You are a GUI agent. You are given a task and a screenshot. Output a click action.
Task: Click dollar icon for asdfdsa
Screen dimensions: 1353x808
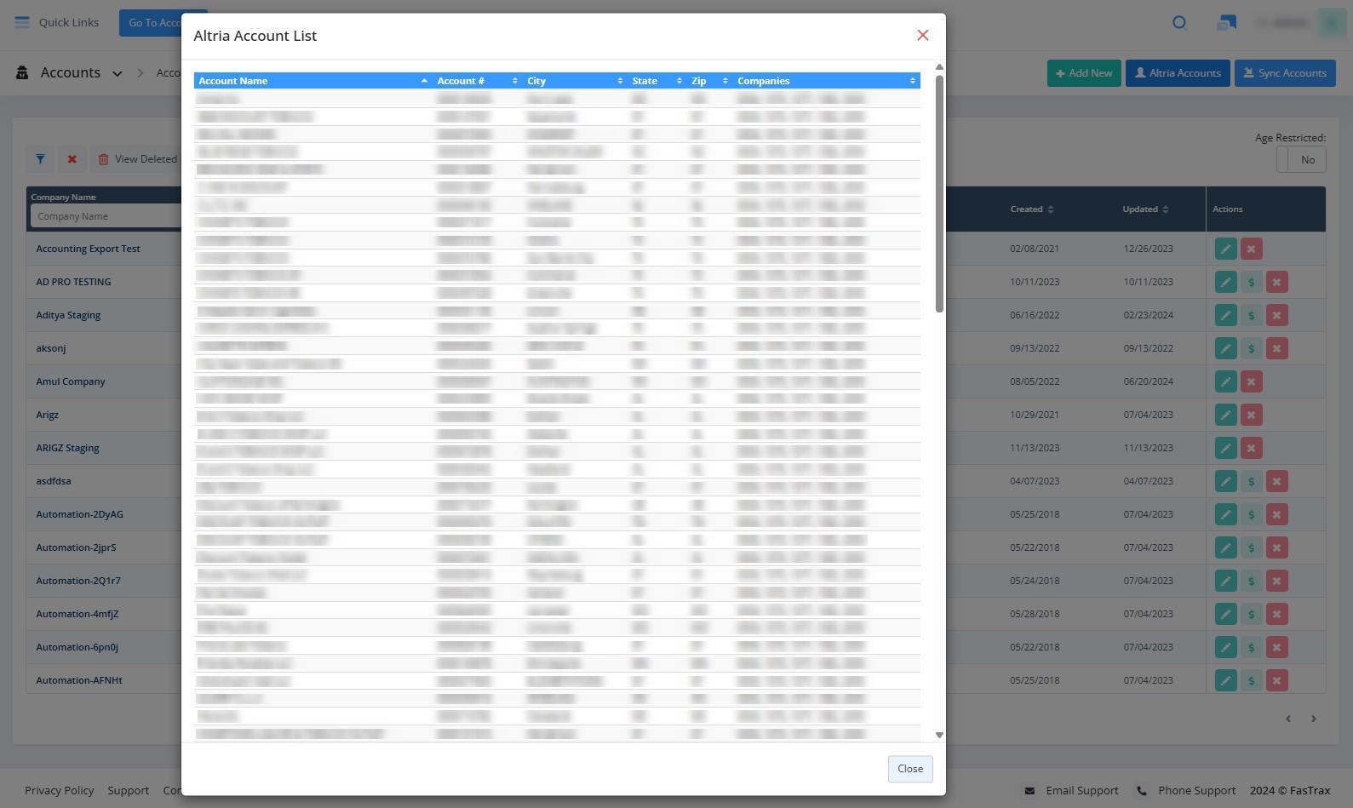click(x=1251, y=481)
